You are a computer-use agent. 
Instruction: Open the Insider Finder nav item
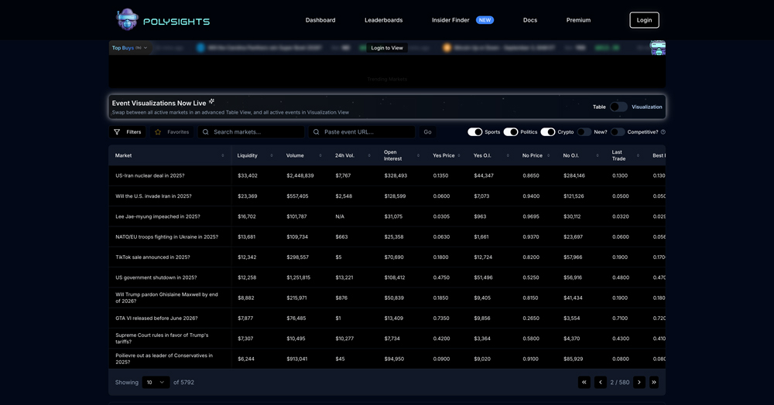pyautogui.click(x=450, y=20)
